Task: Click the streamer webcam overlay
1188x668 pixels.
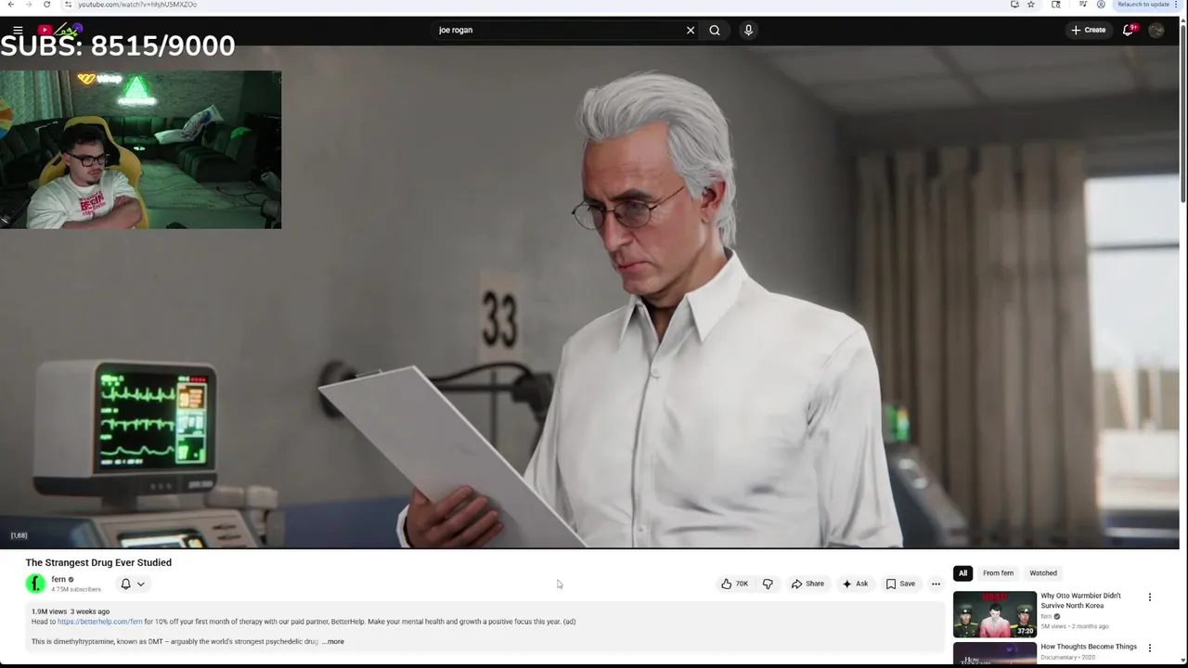Action: tap(140, 149)
